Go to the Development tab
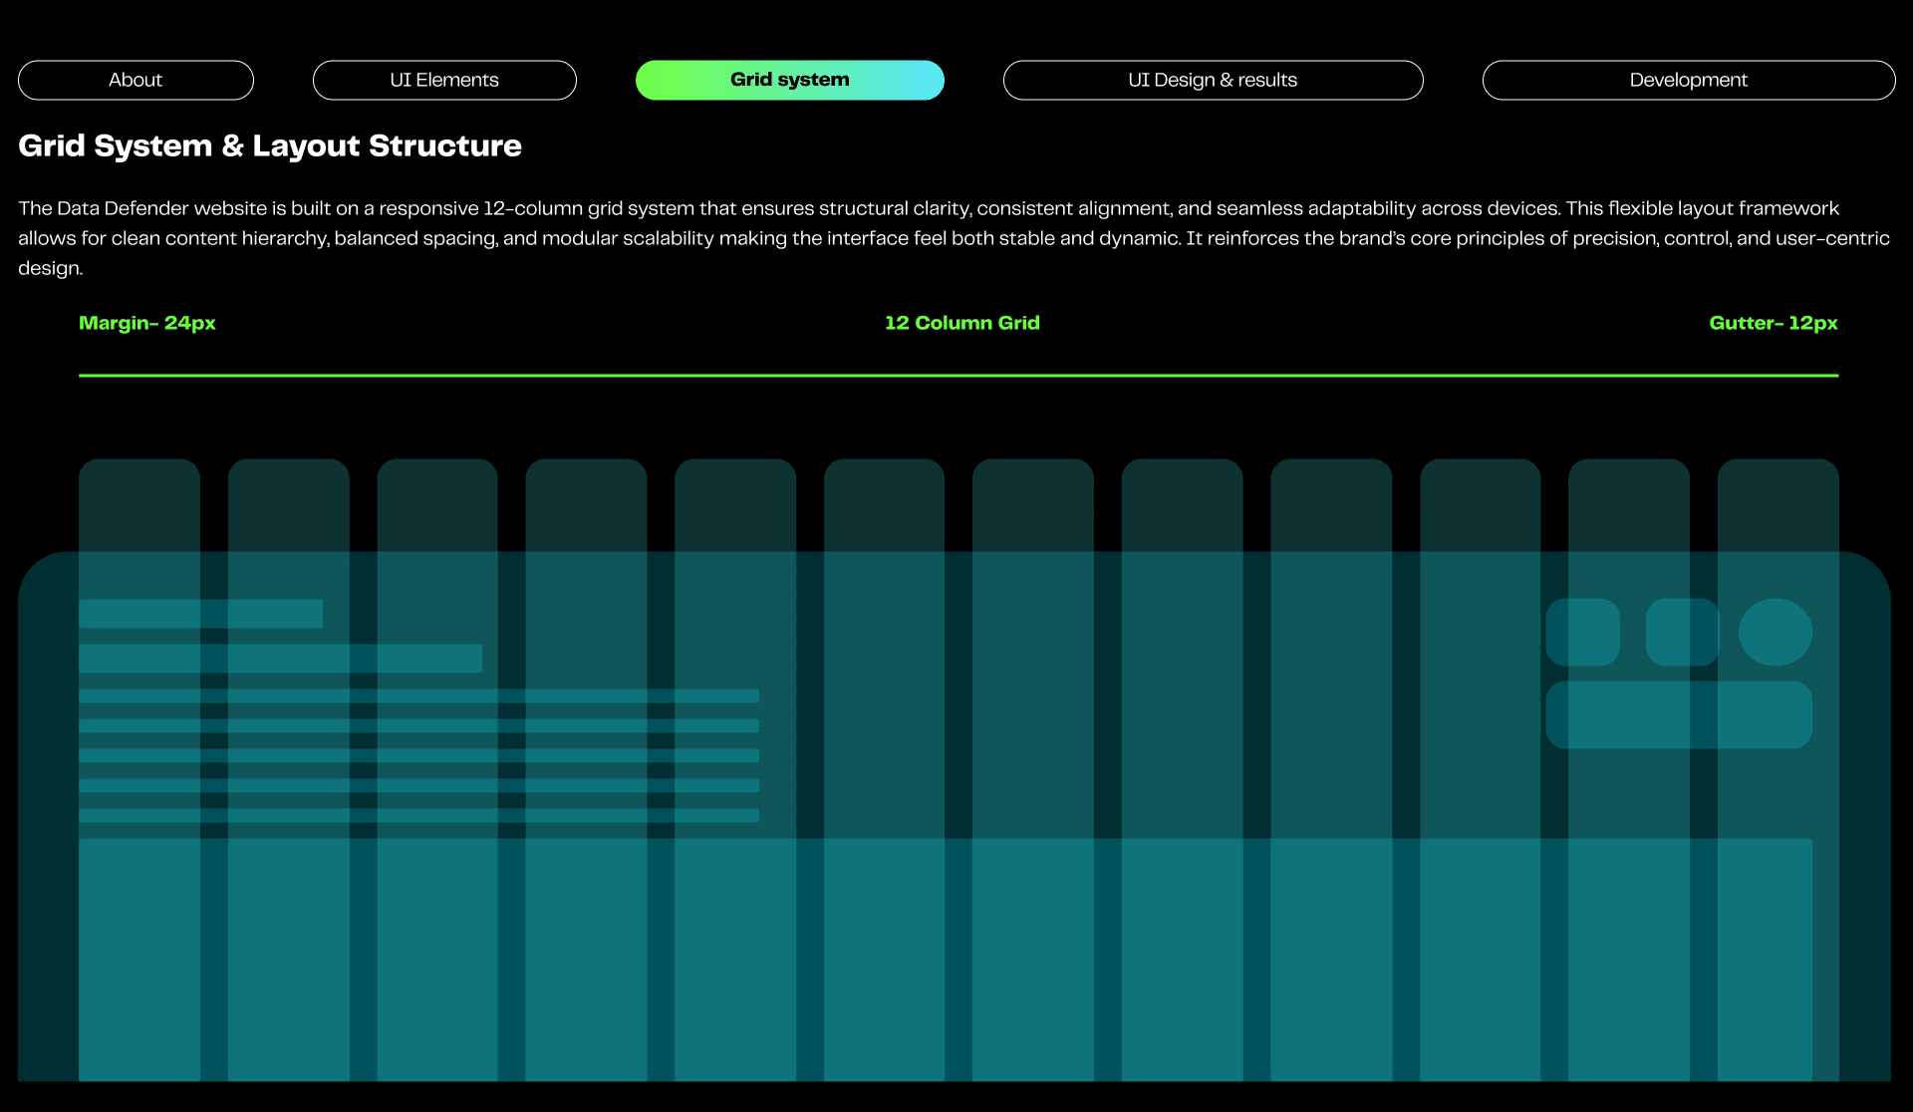Viewport: 1913px width, 1112px height. tap(1688, 80)
